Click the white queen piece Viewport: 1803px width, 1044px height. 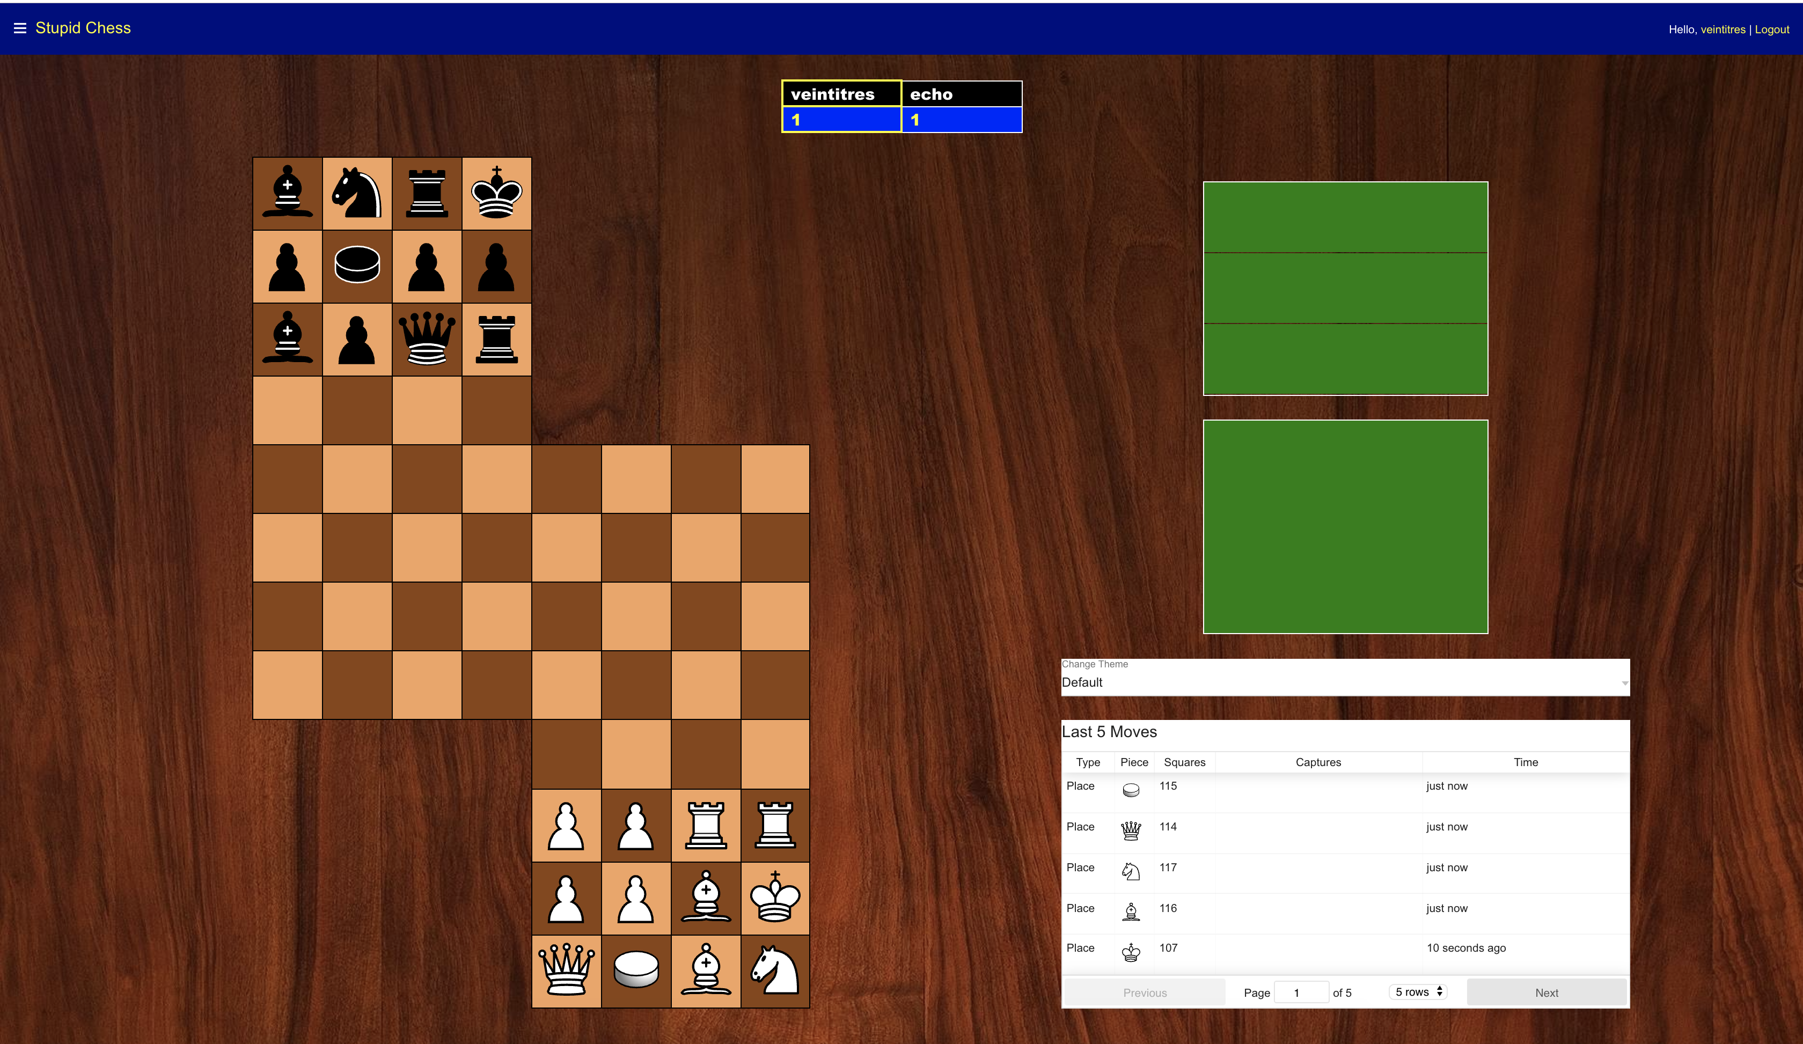click(x=566, y=971)
